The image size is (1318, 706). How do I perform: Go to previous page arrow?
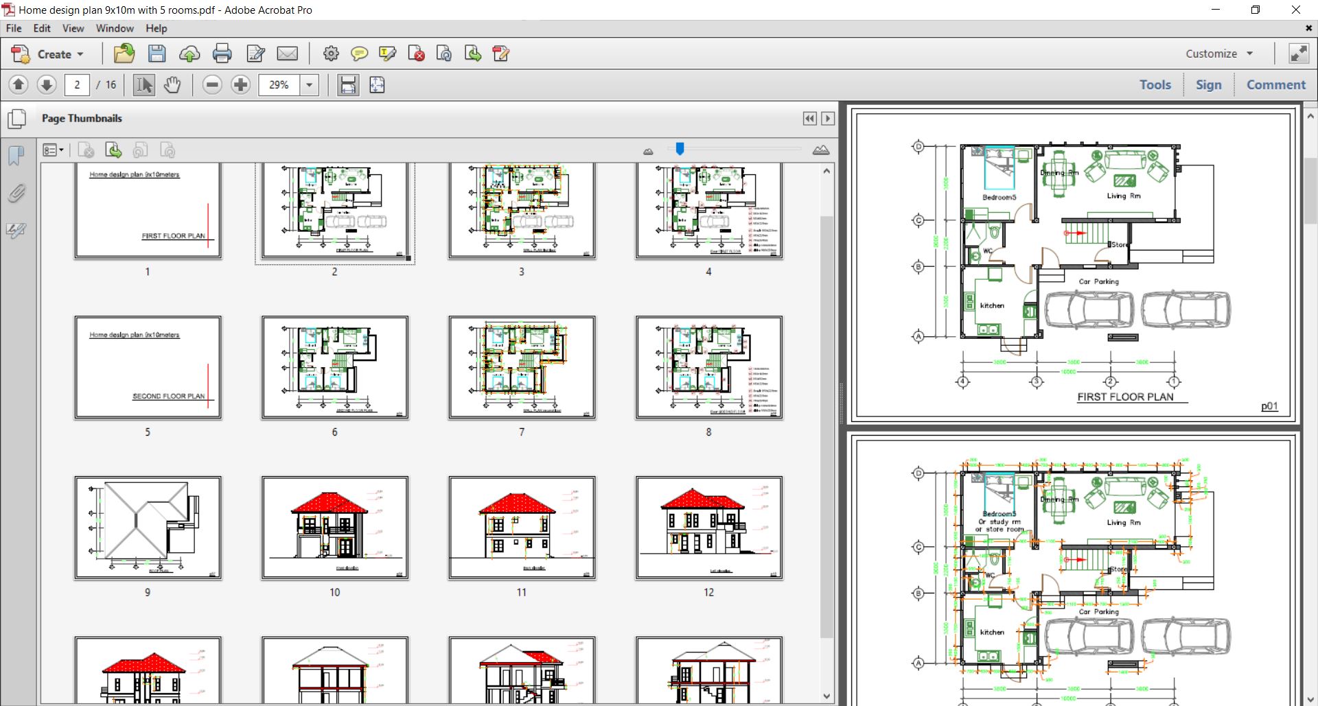(x=19, y=84)
